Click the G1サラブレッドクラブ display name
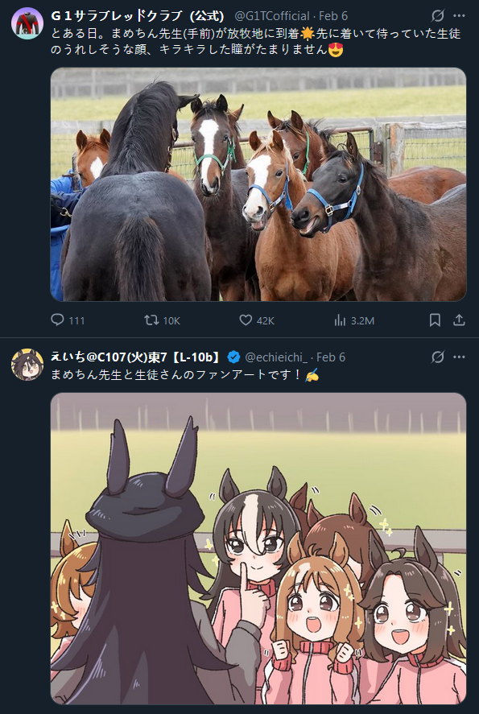The height and width of the screenshot is (714, 479). 138,16
